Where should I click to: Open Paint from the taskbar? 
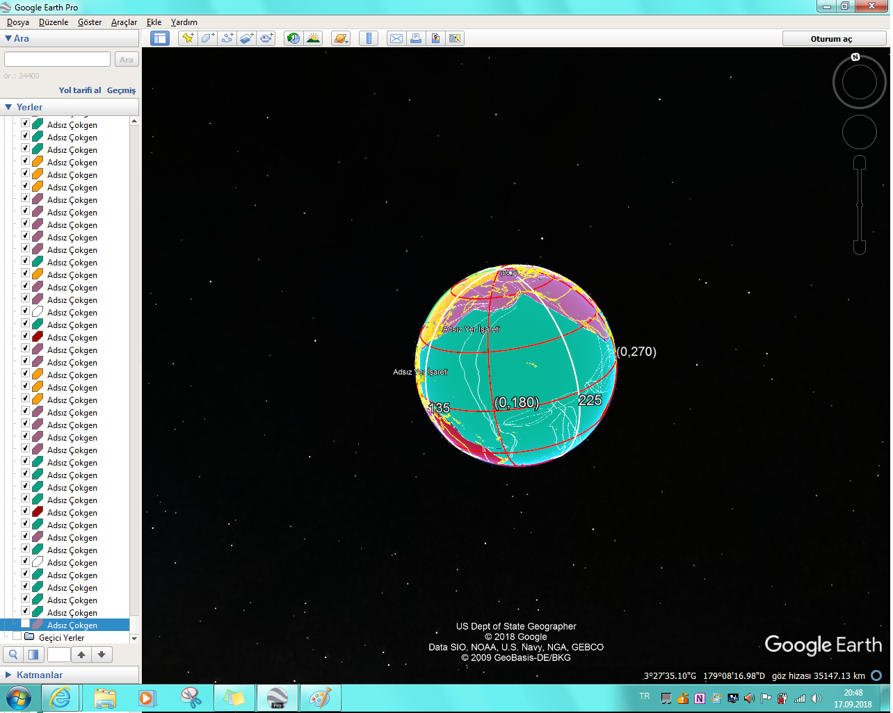click(x=320, y=698)
